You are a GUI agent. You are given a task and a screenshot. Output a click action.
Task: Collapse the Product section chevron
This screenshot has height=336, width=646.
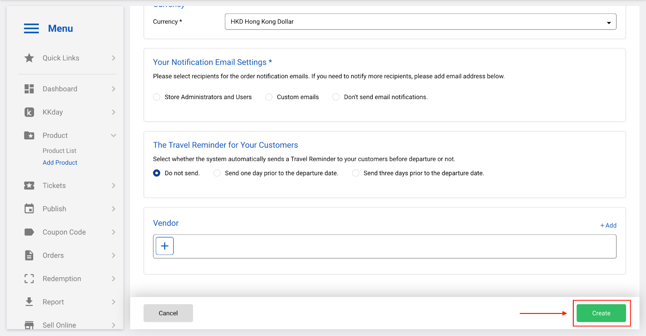click(x=113, y=135)
